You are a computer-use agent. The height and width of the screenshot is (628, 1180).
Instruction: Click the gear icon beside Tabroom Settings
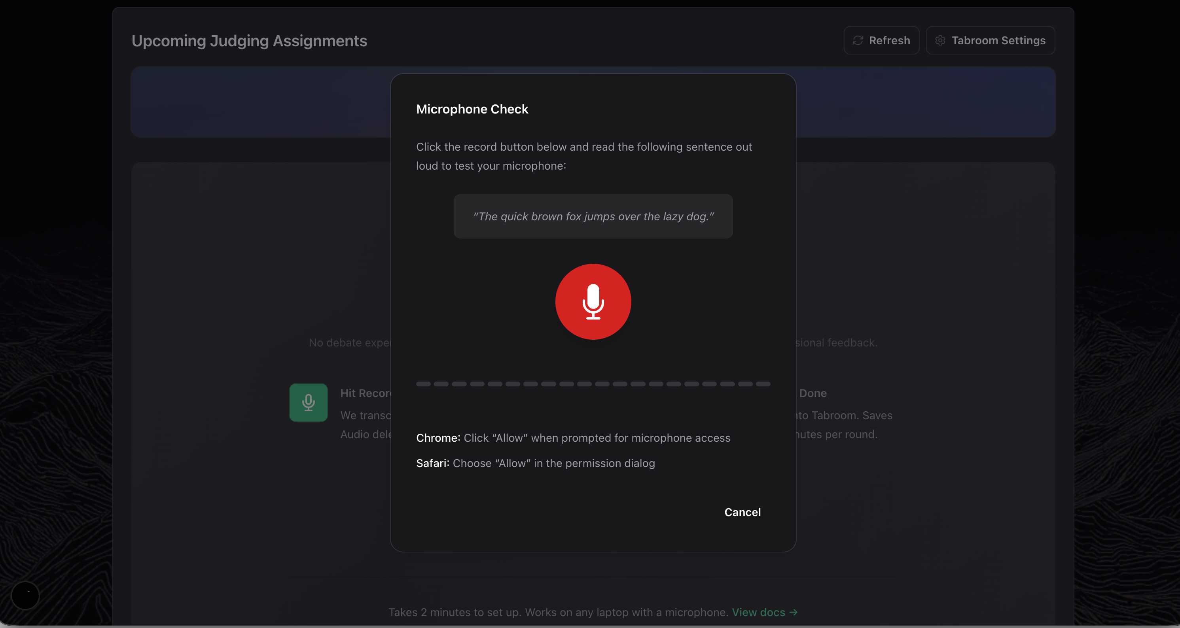[x=940, y=40]
